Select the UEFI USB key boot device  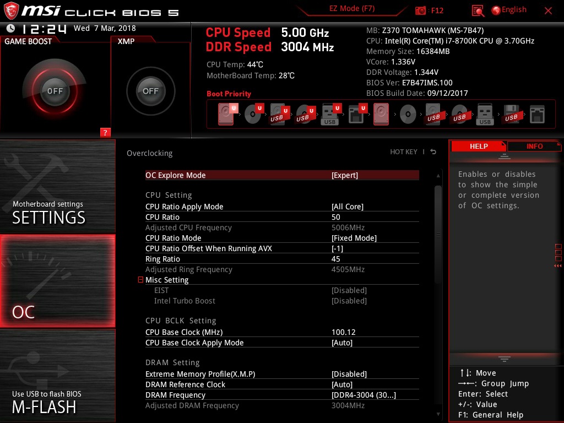(x=331, y=114)
